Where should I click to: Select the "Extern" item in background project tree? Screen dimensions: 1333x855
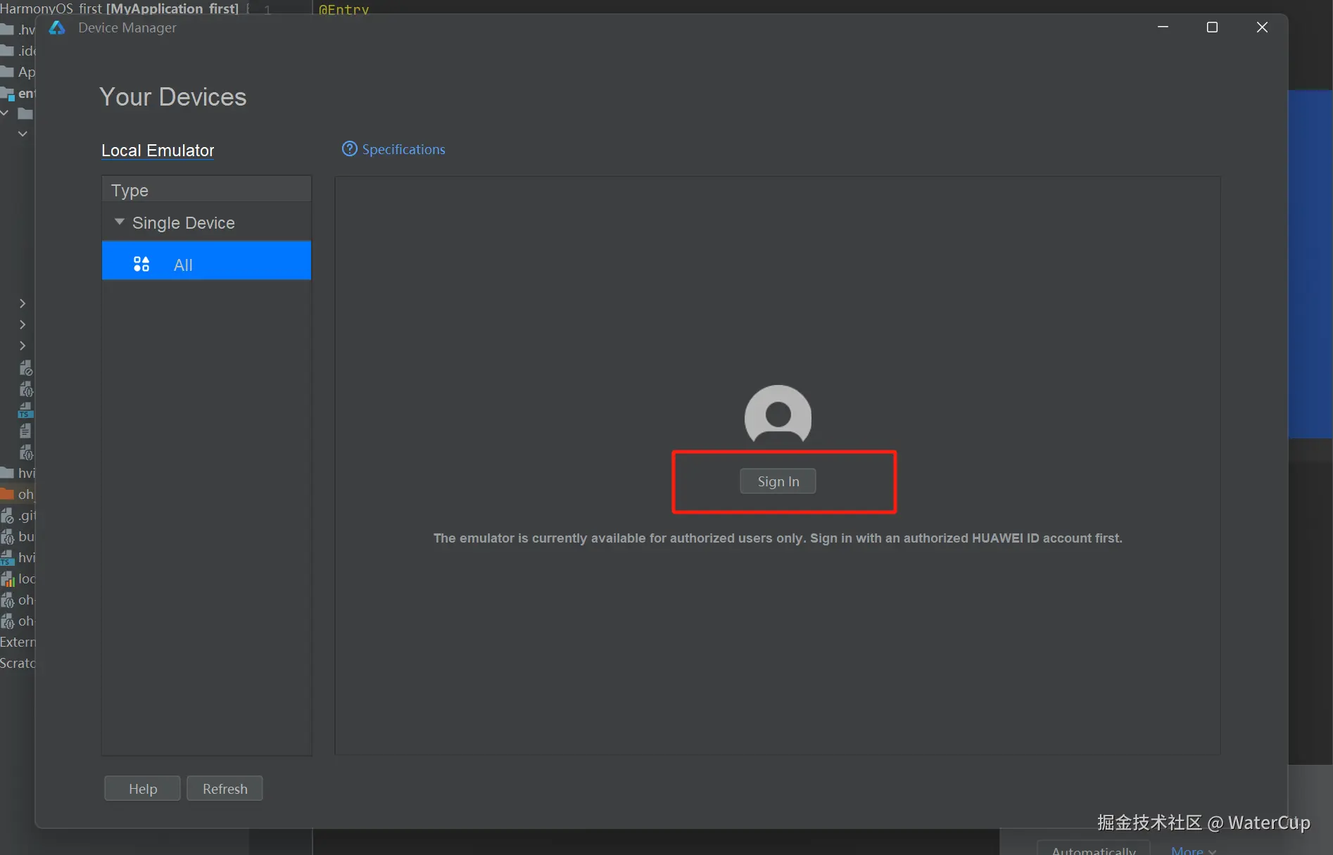[x=18, y=642]
